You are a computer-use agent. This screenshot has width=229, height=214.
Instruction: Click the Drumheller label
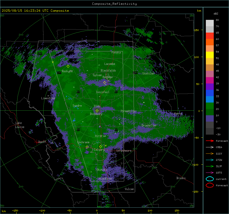(x=149, y=125)
